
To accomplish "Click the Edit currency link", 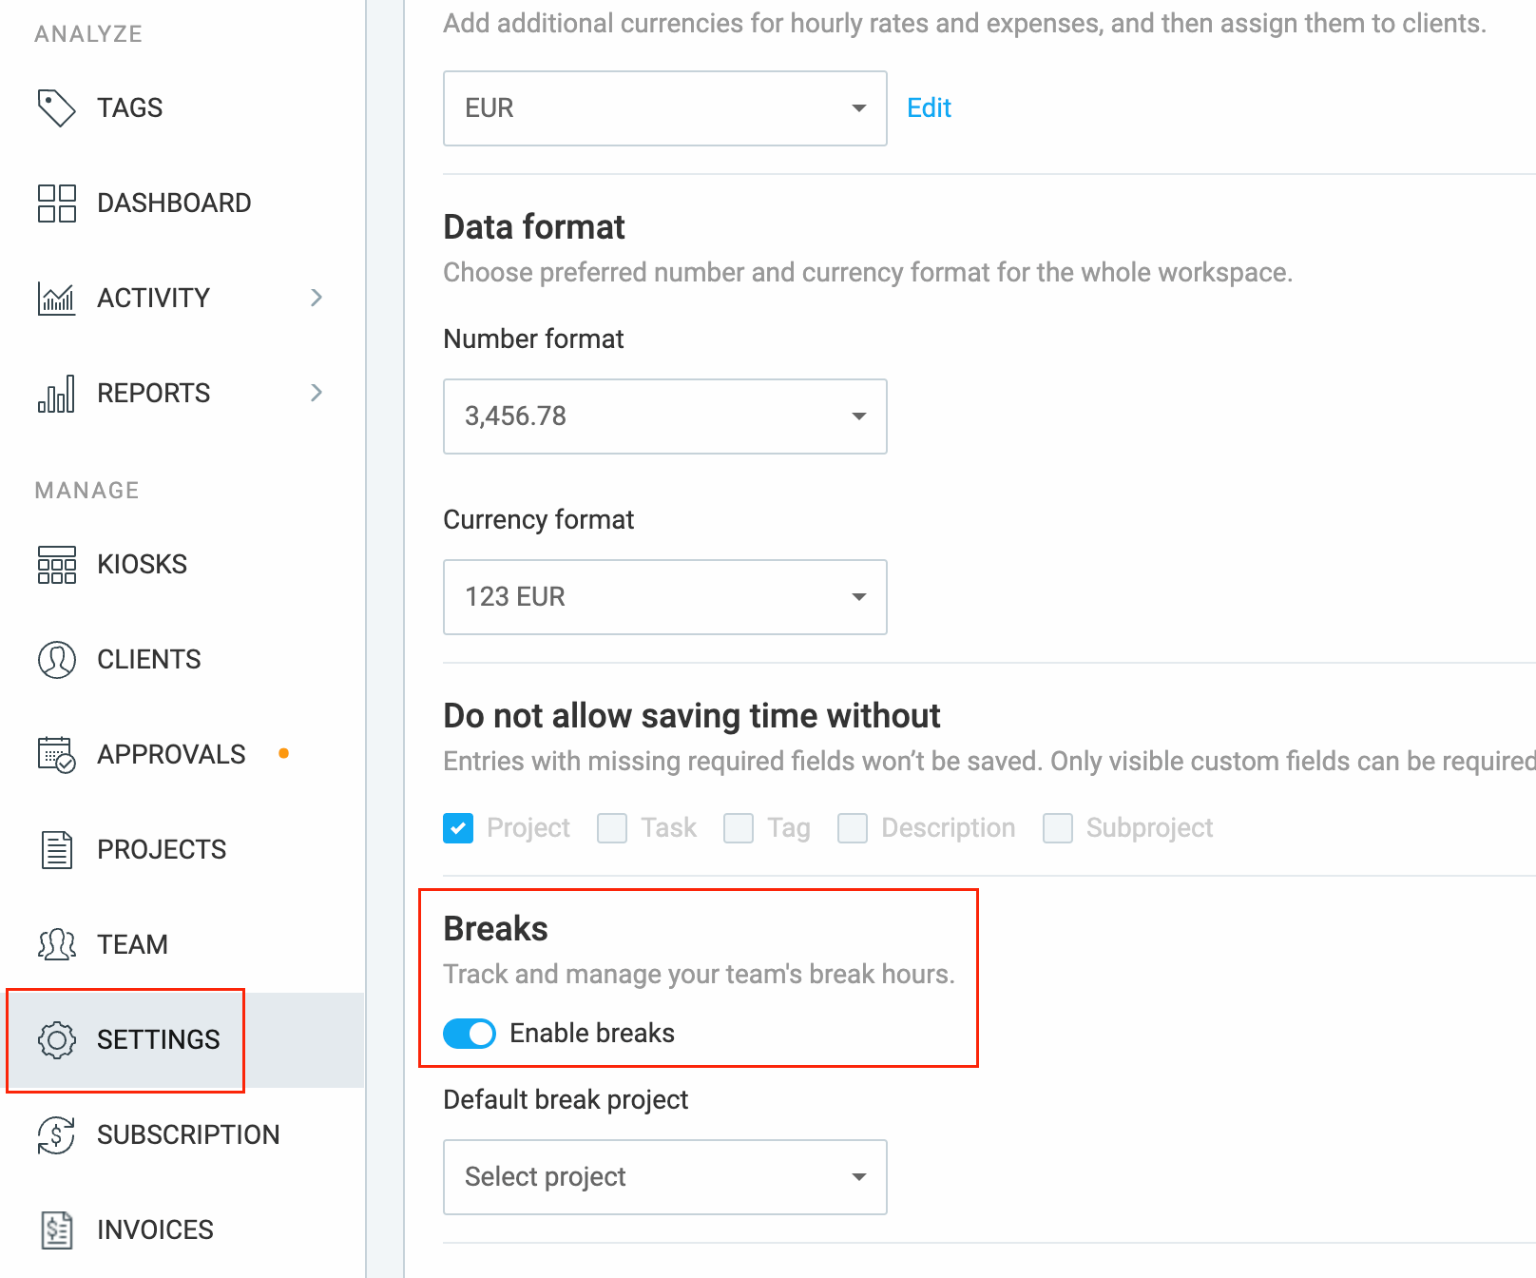I will click(x=929, y=107).
